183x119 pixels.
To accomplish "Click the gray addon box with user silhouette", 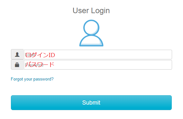I will (x=17, y=55).
